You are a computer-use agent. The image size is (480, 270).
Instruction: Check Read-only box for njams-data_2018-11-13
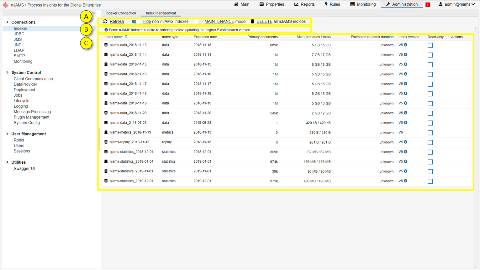430,45
